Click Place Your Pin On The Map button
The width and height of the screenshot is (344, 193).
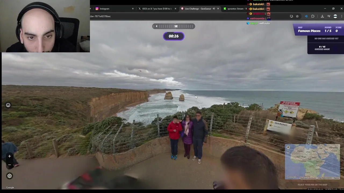click(x=312, y=184)
